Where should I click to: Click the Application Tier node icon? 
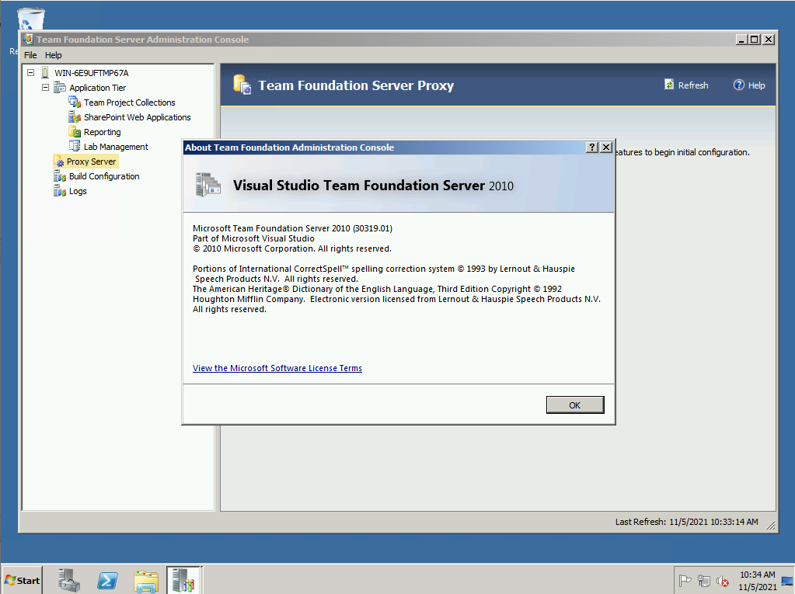pyautogui.click(x=60, y=88)
